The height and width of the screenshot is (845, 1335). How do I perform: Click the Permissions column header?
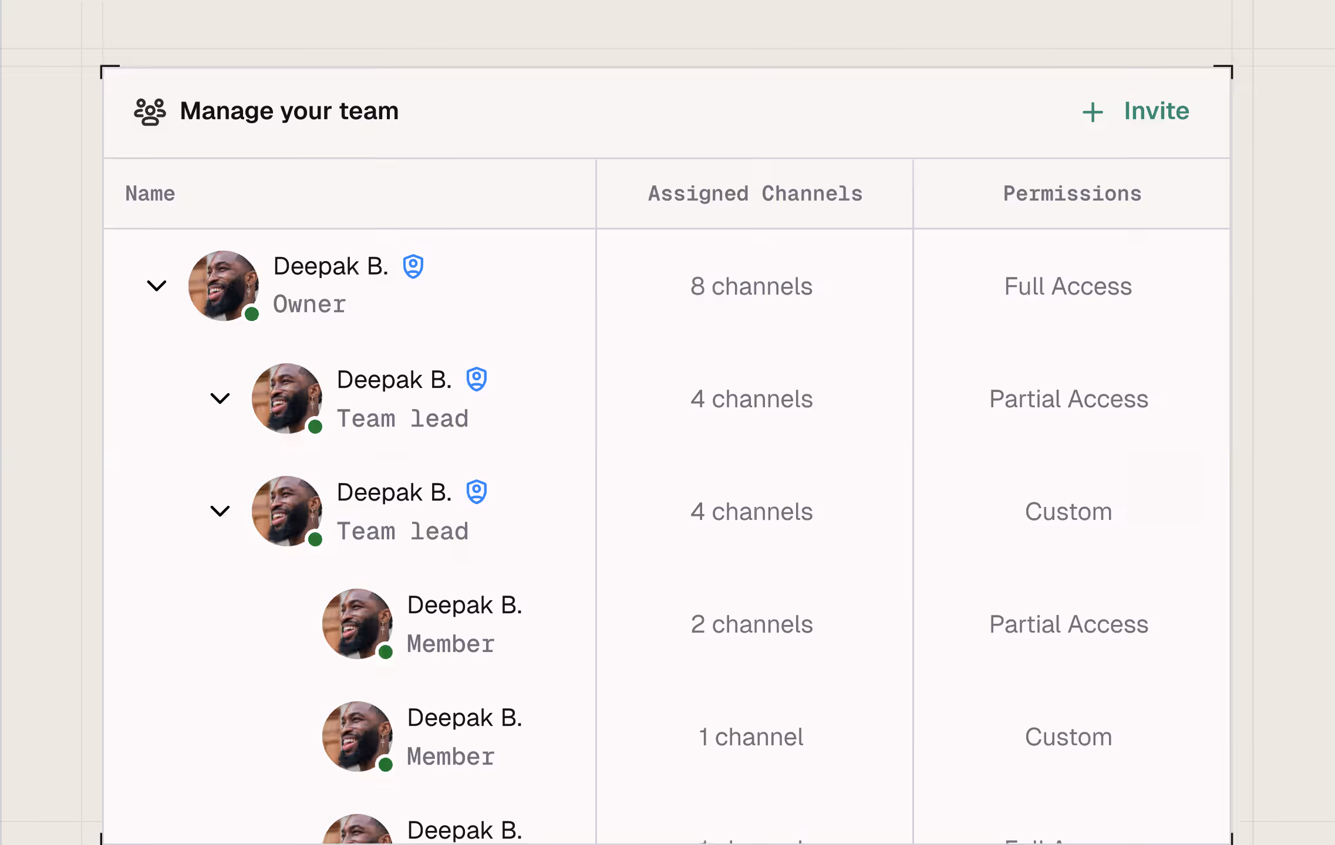(x=1072, y=194)
